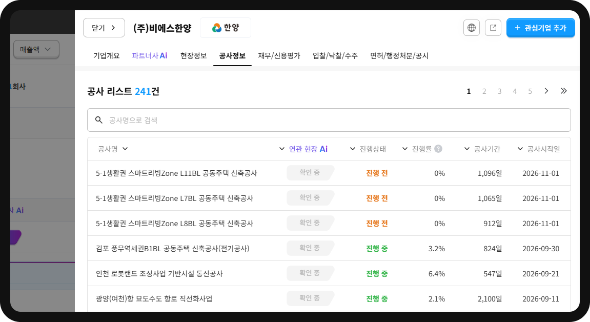The width and height of the screenshot is (590, 322).
Task: Click start date 2026-09-11
Action: click(x=541, y=299)
